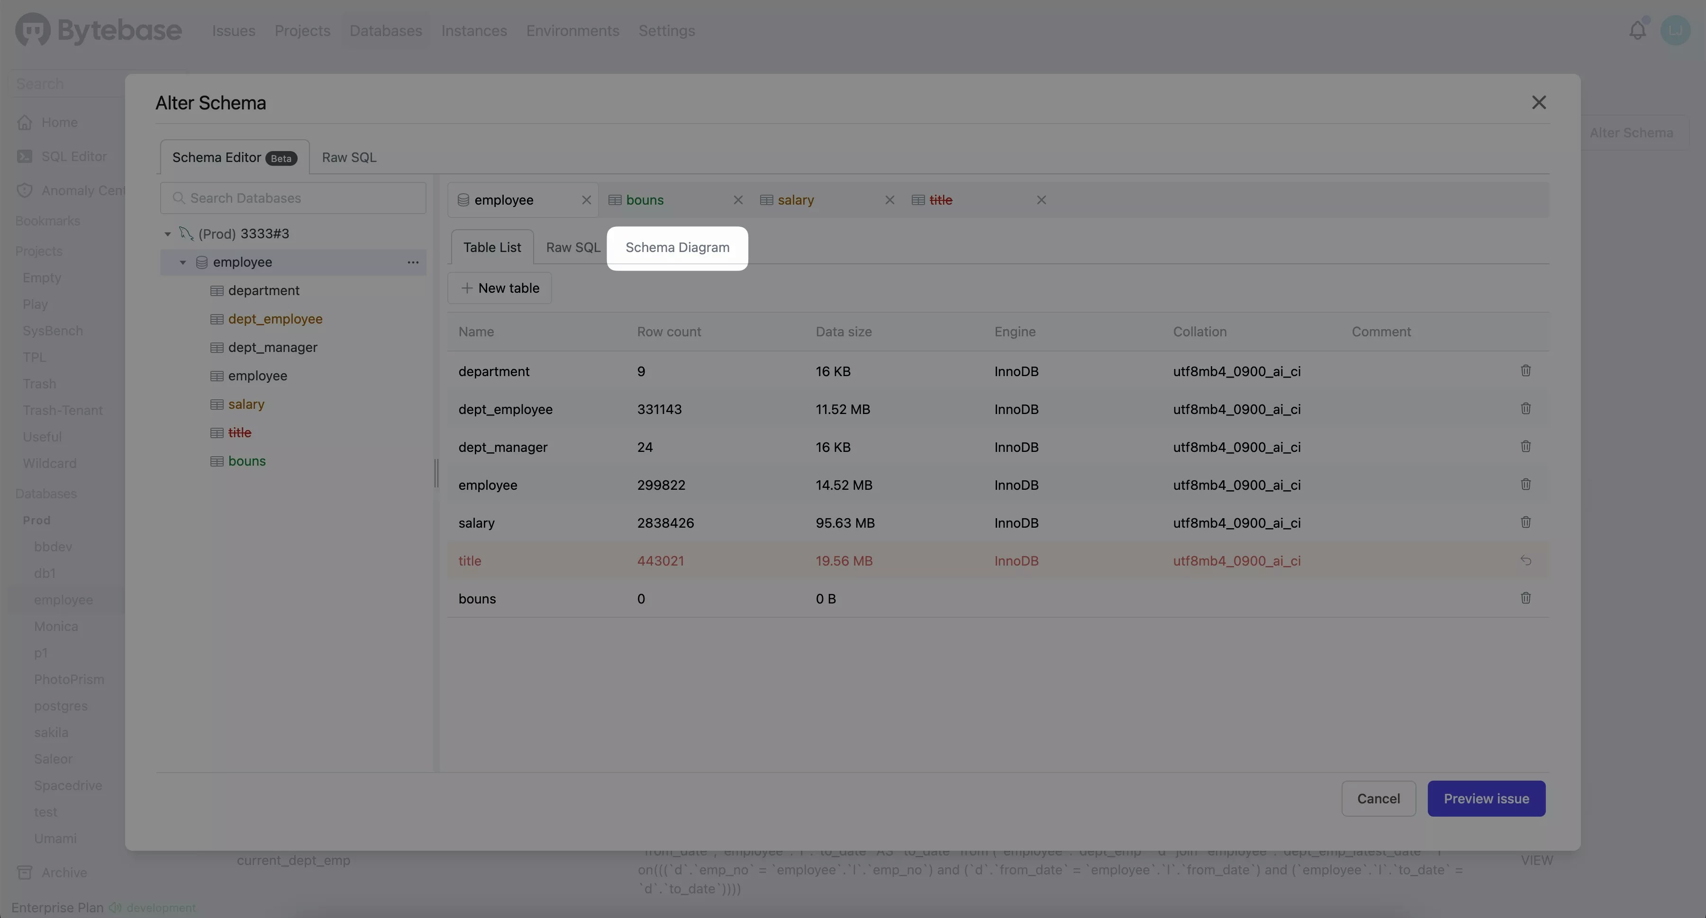Click the Search Databases input field
The width and height of the screenshot is (1706, 918).
293,198
